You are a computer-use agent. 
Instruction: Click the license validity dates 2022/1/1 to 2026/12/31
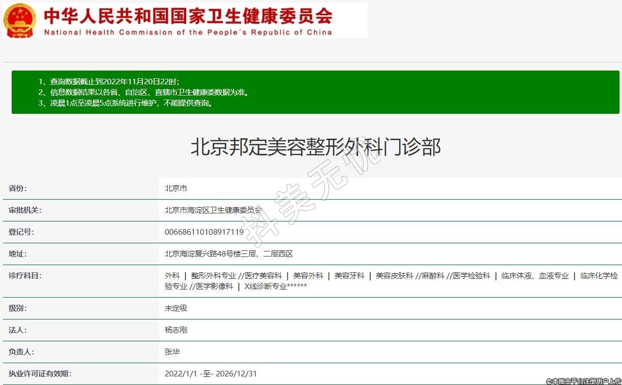211,374
